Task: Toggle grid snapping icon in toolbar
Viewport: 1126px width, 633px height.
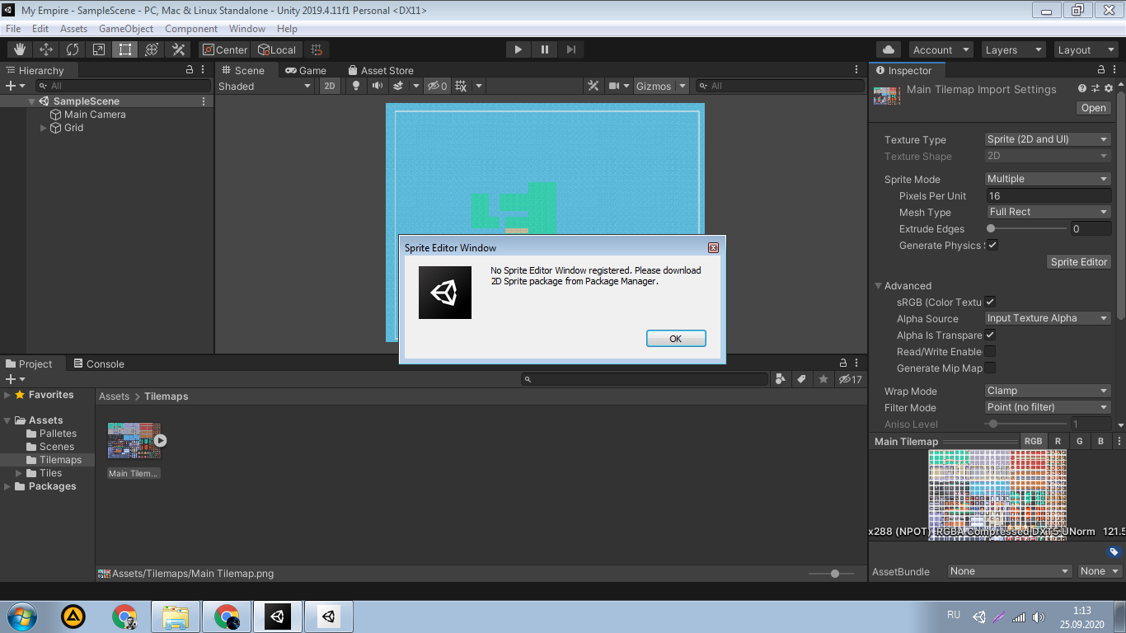Action: click(317, 49)
